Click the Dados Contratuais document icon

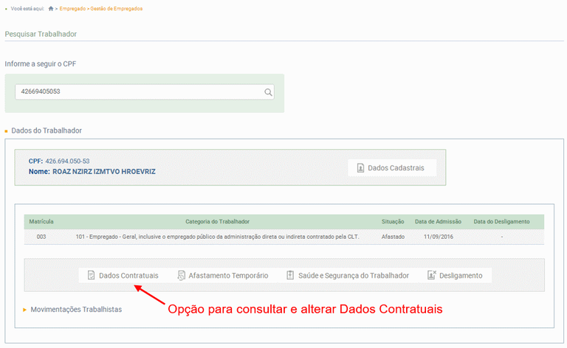[92, 276]
